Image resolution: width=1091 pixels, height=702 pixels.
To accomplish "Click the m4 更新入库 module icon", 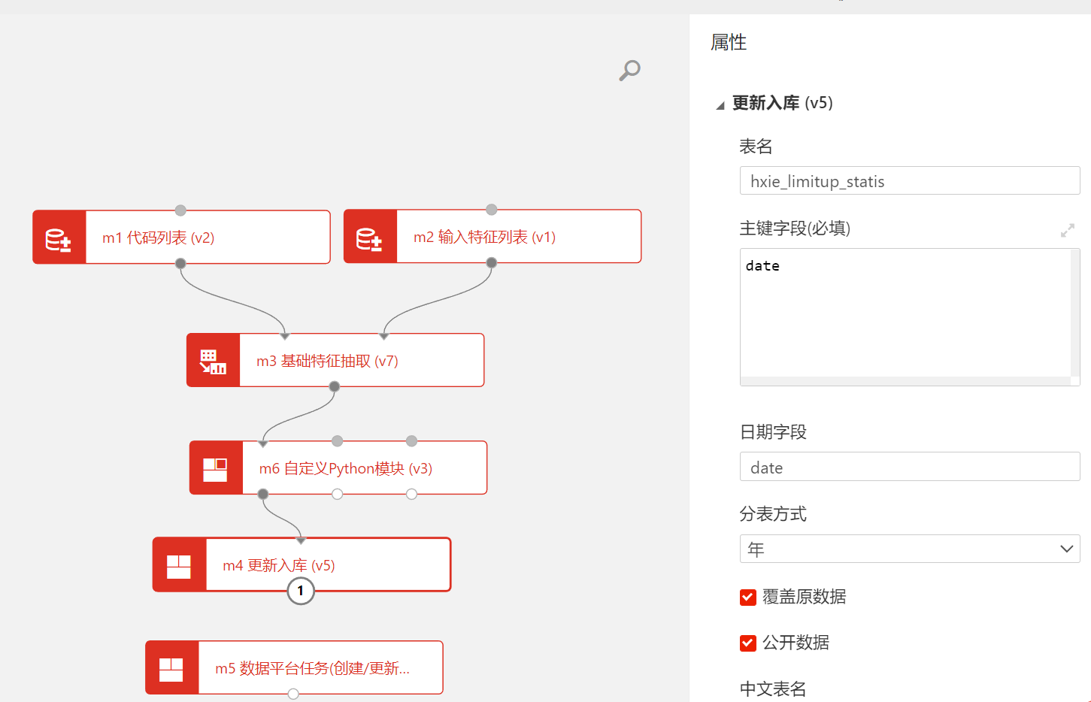I will (x=179, y=565).
